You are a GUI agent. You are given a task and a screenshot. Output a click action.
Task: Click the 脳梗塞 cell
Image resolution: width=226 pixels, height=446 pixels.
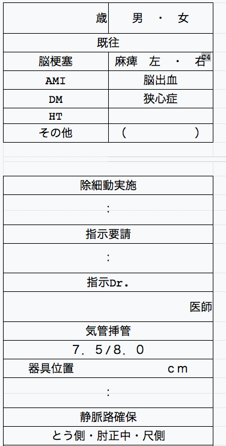click(x=56, y=62)
